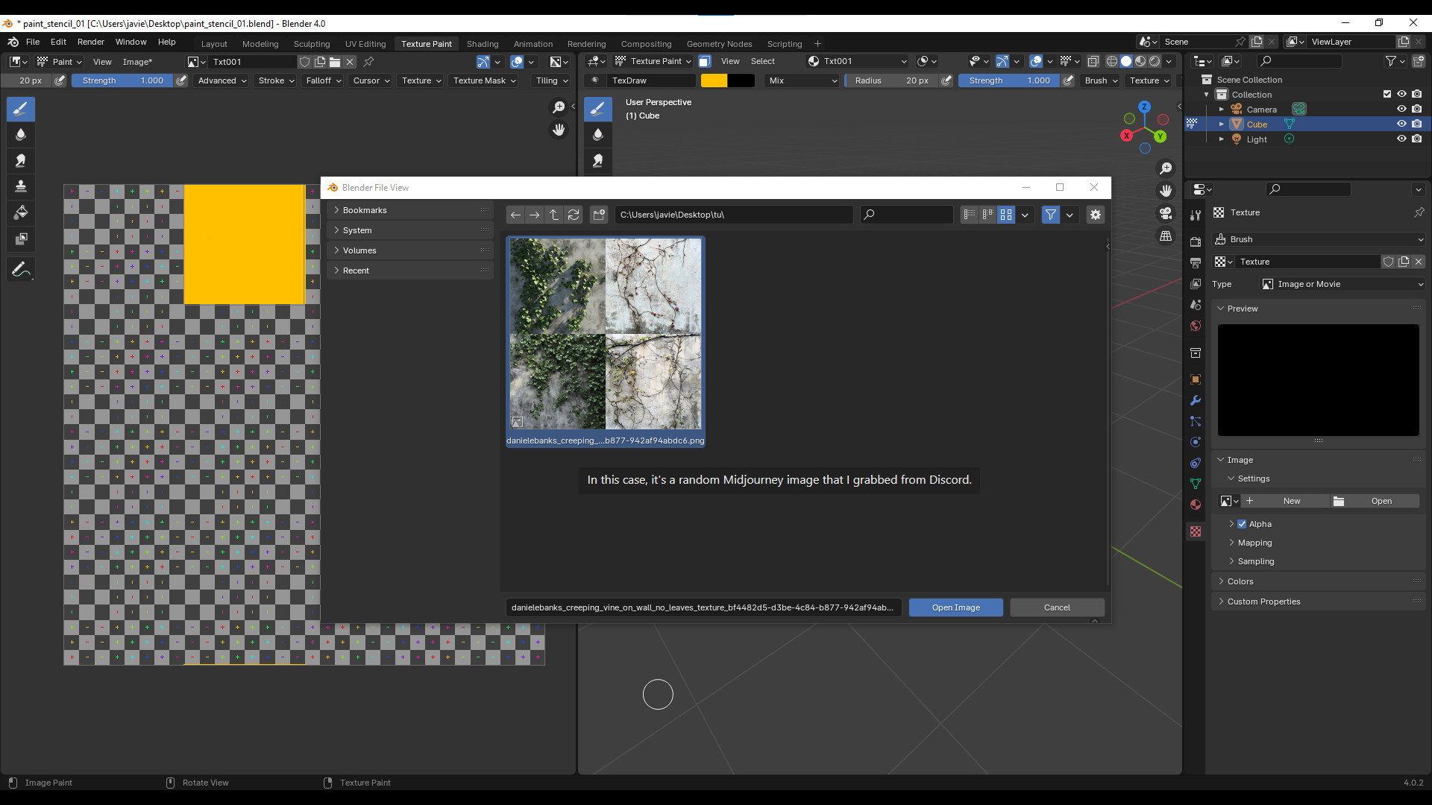This screenshot has height=805, width=1432.
Task: Toggle Collection exclude checkbox in outliner
Action: (x=1387, y=94)
